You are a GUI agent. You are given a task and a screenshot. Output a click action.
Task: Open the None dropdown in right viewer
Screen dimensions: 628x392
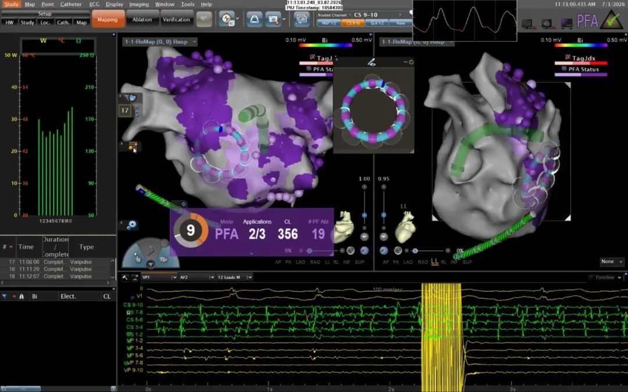coord(612,261)
